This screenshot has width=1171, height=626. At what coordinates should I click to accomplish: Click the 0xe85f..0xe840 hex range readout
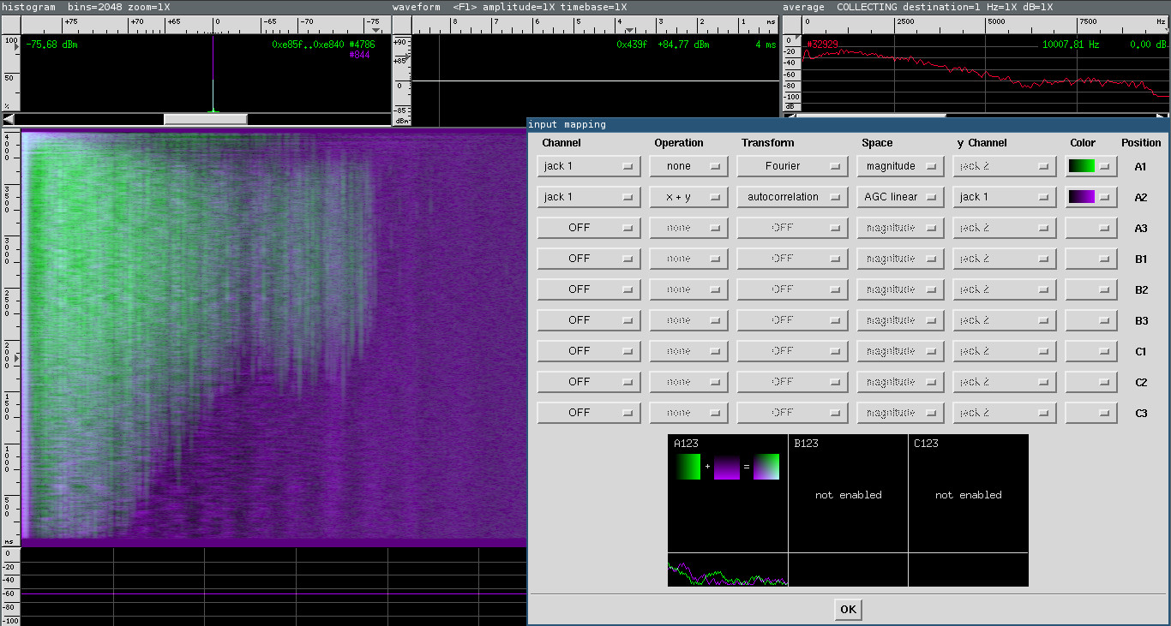click(308, 45)
